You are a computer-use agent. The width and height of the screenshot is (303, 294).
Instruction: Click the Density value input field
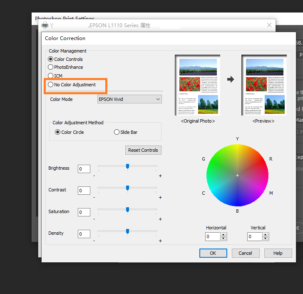coord(84,234)
